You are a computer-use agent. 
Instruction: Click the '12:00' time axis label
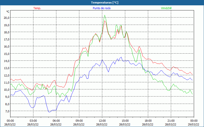[x=102, y=121]
